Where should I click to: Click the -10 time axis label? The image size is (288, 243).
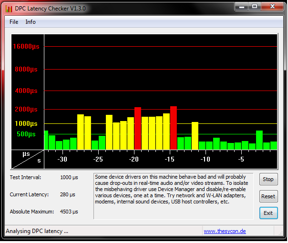(205, 159)
